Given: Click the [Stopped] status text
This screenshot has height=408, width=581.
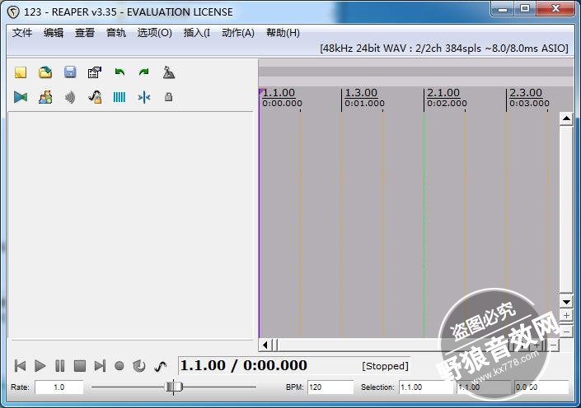Looking at the screenshot, I should pos(386,366).
